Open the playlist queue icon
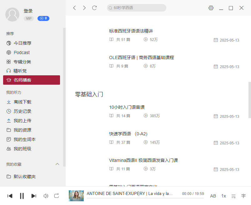251x205 pixels. 233,196
